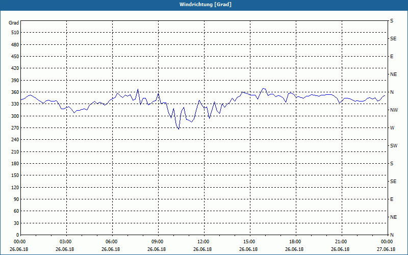Click the 27.06.18 date label

[386, 249]
